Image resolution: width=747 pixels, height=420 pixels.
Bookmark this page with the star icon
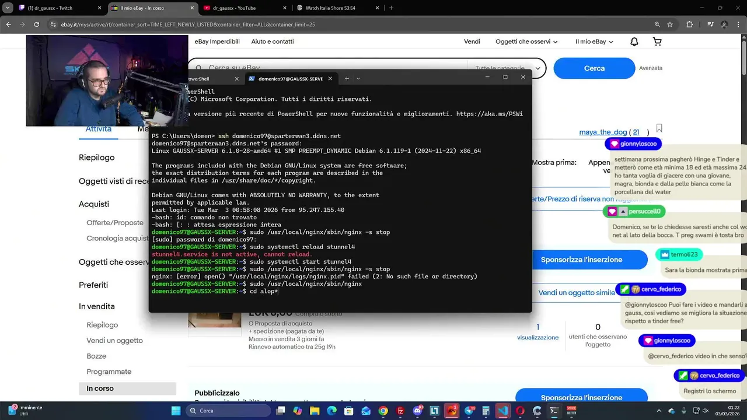click(670, 24)
